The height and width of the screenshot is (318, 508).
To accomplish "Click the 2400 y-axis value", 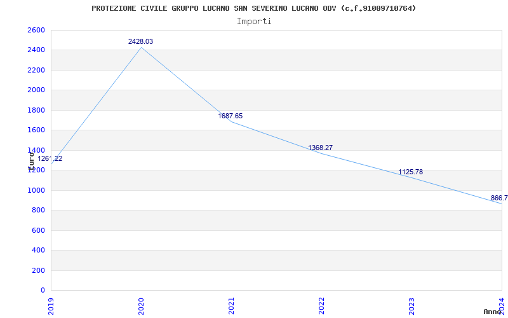I will (36, 50).
